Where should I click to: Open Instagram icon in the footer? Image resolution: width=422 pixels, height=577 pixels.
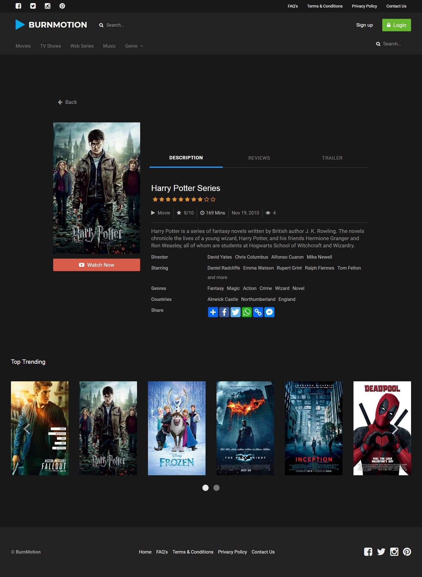pyautogui.click(x=394, y=552)
